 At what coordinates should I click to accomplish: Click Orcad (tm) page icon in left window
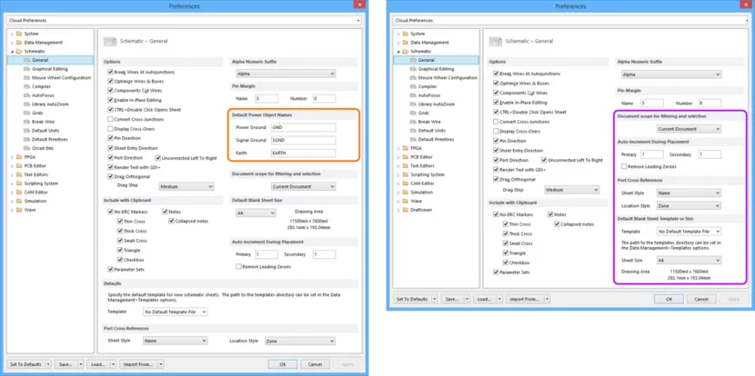[x=27, y=148]
